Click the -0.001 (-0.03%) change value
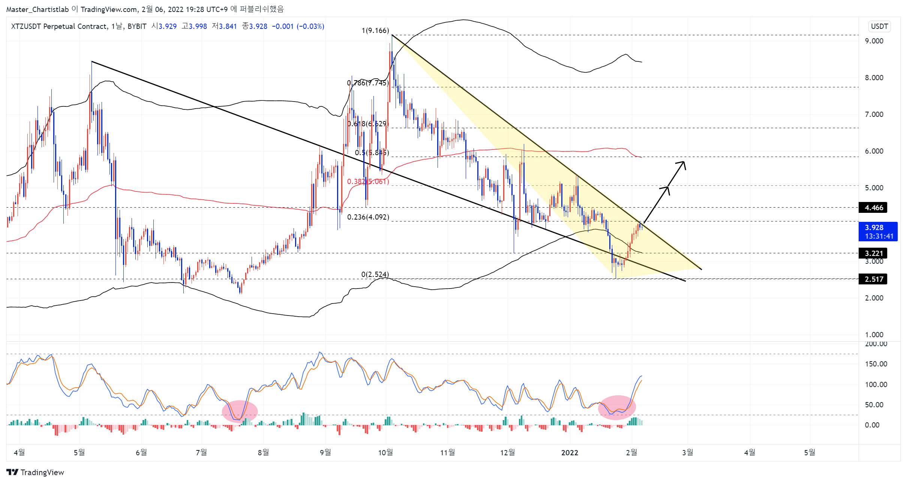This screenshot has width=907, height=483. click(298, 26)
